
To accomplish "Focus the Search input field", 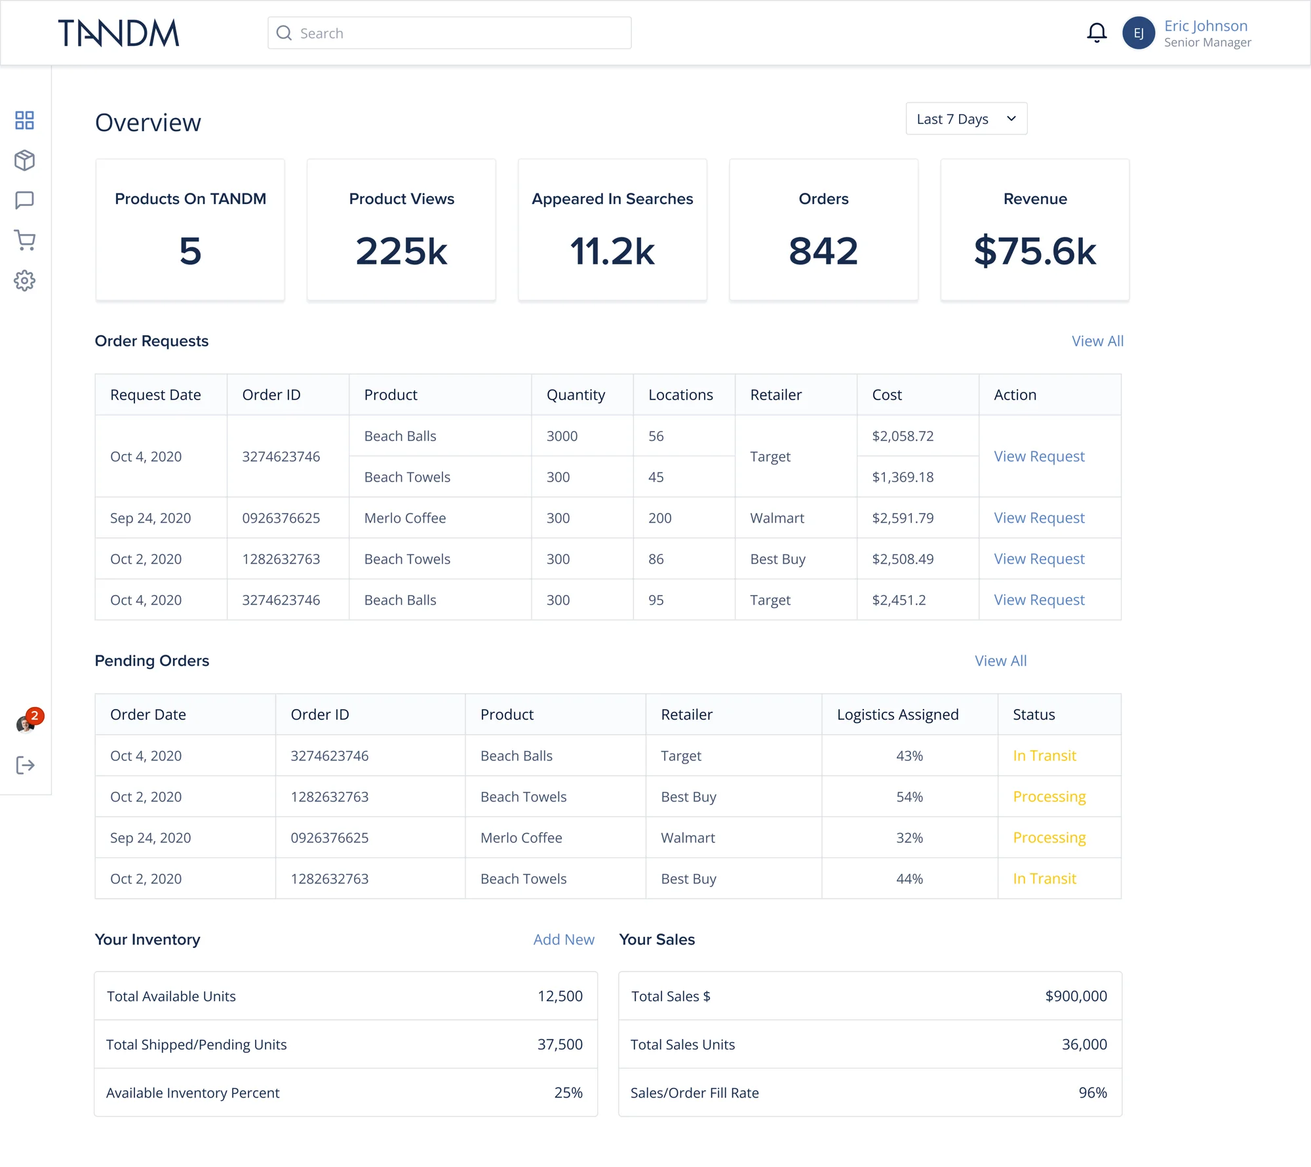I will (450, 33).
